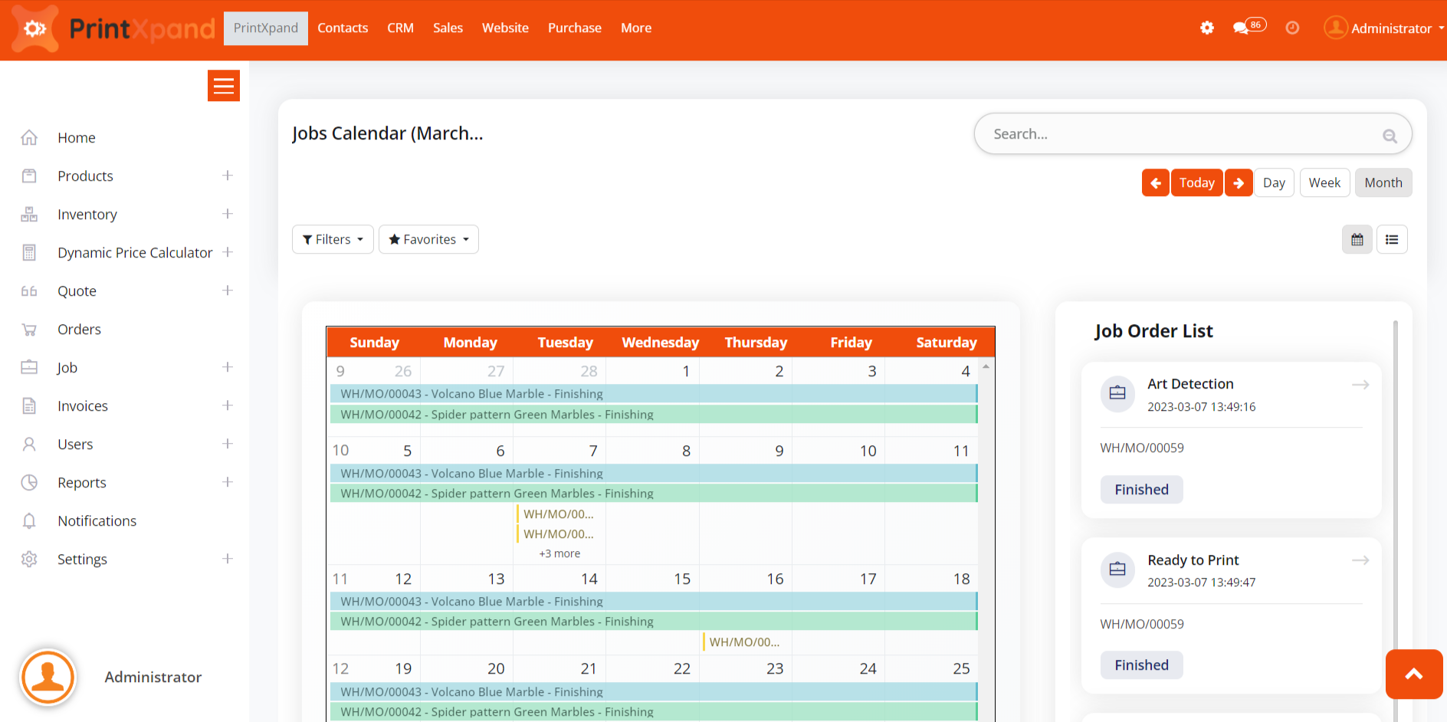Show the +3 more events link
The height and width of the screenshot is (722, 1447).
[x=559, y=553]
